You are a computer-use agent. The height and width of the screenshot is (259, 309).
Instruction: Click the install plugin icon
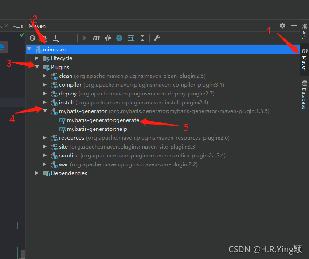[x=54, y=103]
